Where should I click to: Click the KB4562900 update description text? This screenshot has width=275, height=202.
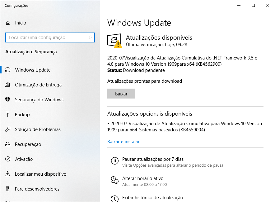click(182, 61)
